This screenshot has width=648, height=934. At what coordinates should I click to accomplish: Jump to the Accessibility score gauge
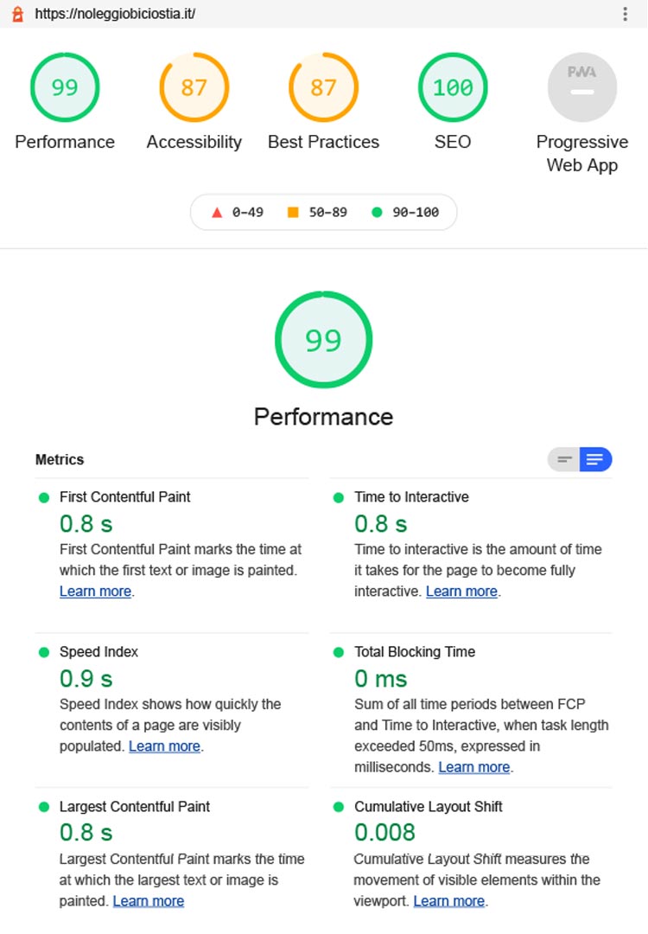point(194,87)
